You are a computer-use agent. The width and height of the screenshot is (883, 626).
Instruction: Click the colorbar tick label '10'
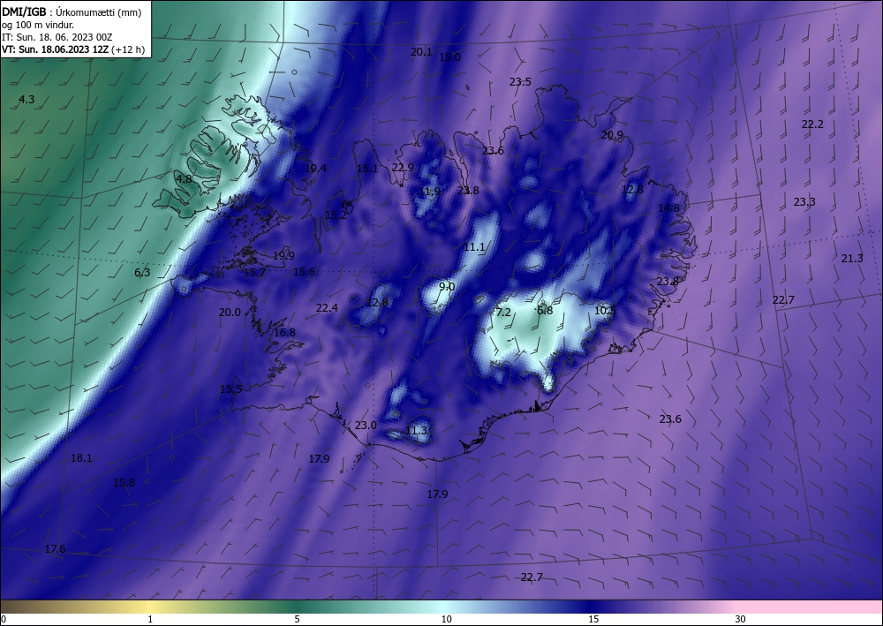(x=446, y=619)
